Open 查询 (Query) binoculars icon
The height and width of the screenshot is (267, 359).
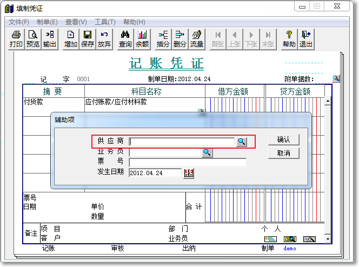tap(125, 39)
